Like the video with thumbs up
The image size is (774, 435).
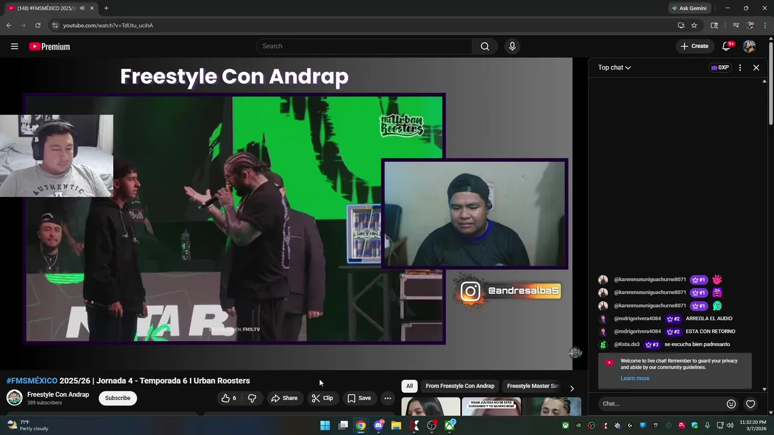pos(229,398)
